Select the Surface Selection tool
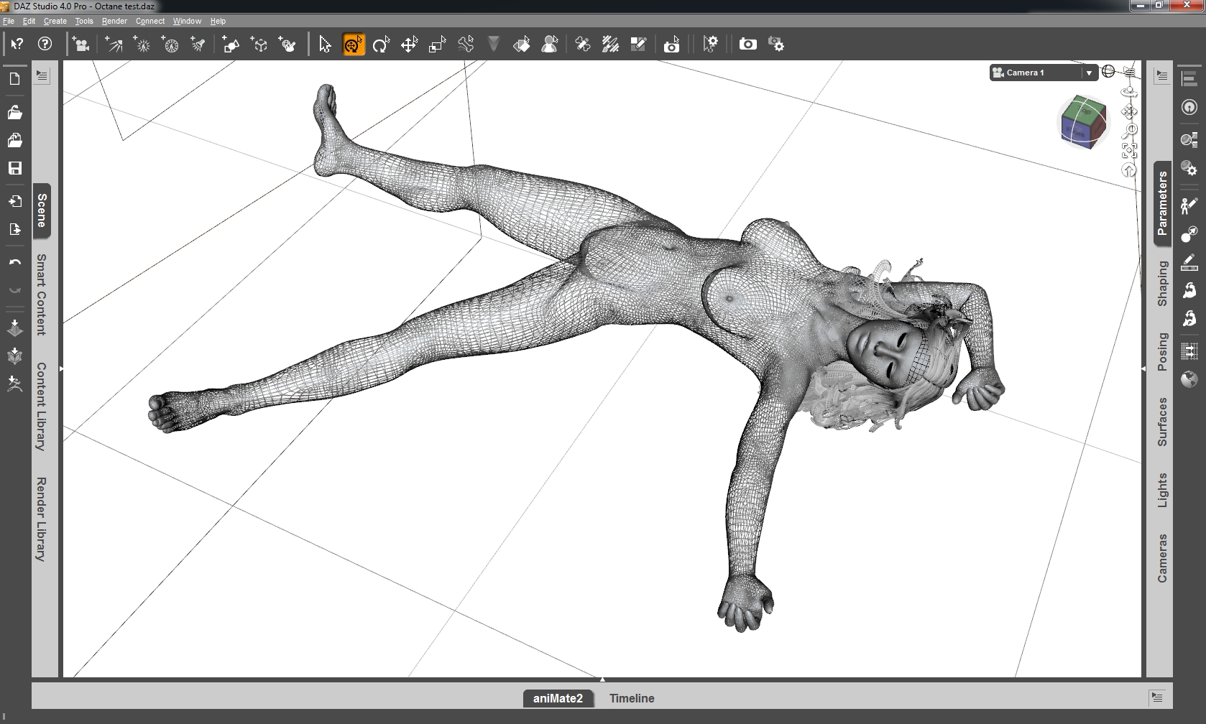The width and height of the screenshot is (1206, 724). [x=522, y=45]
